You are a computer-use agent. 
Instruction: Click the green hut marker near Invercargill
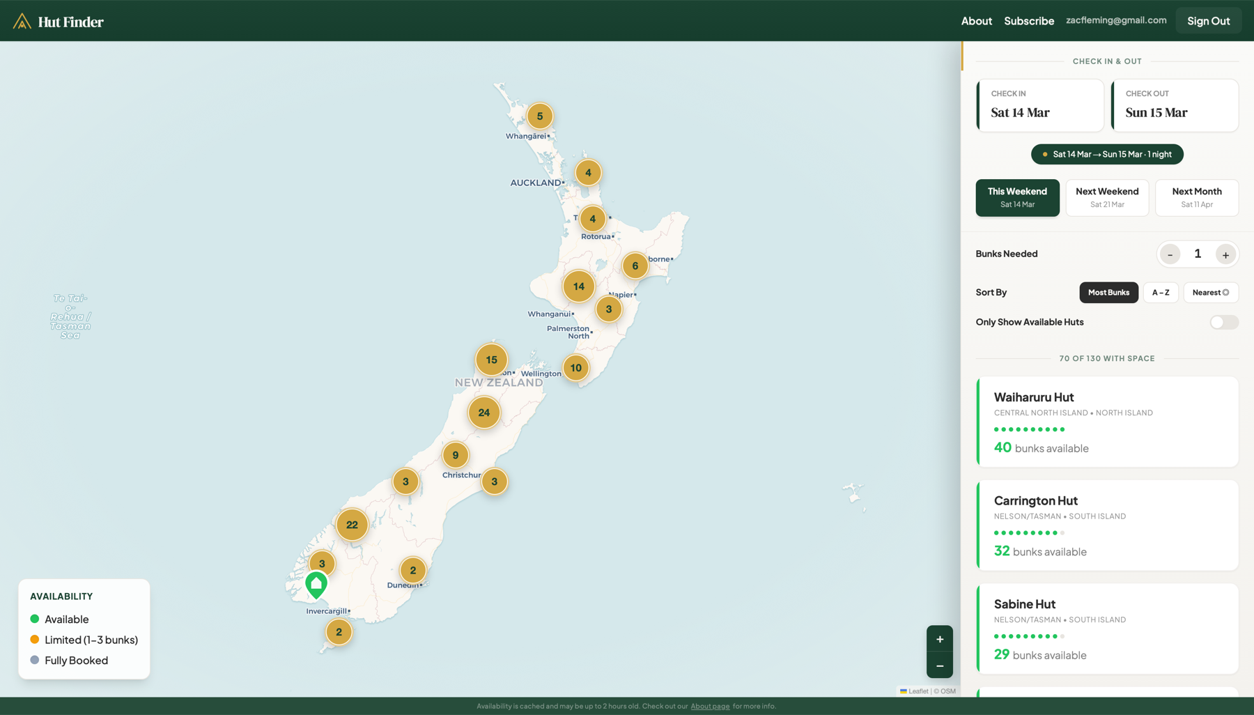coord(316,584)
